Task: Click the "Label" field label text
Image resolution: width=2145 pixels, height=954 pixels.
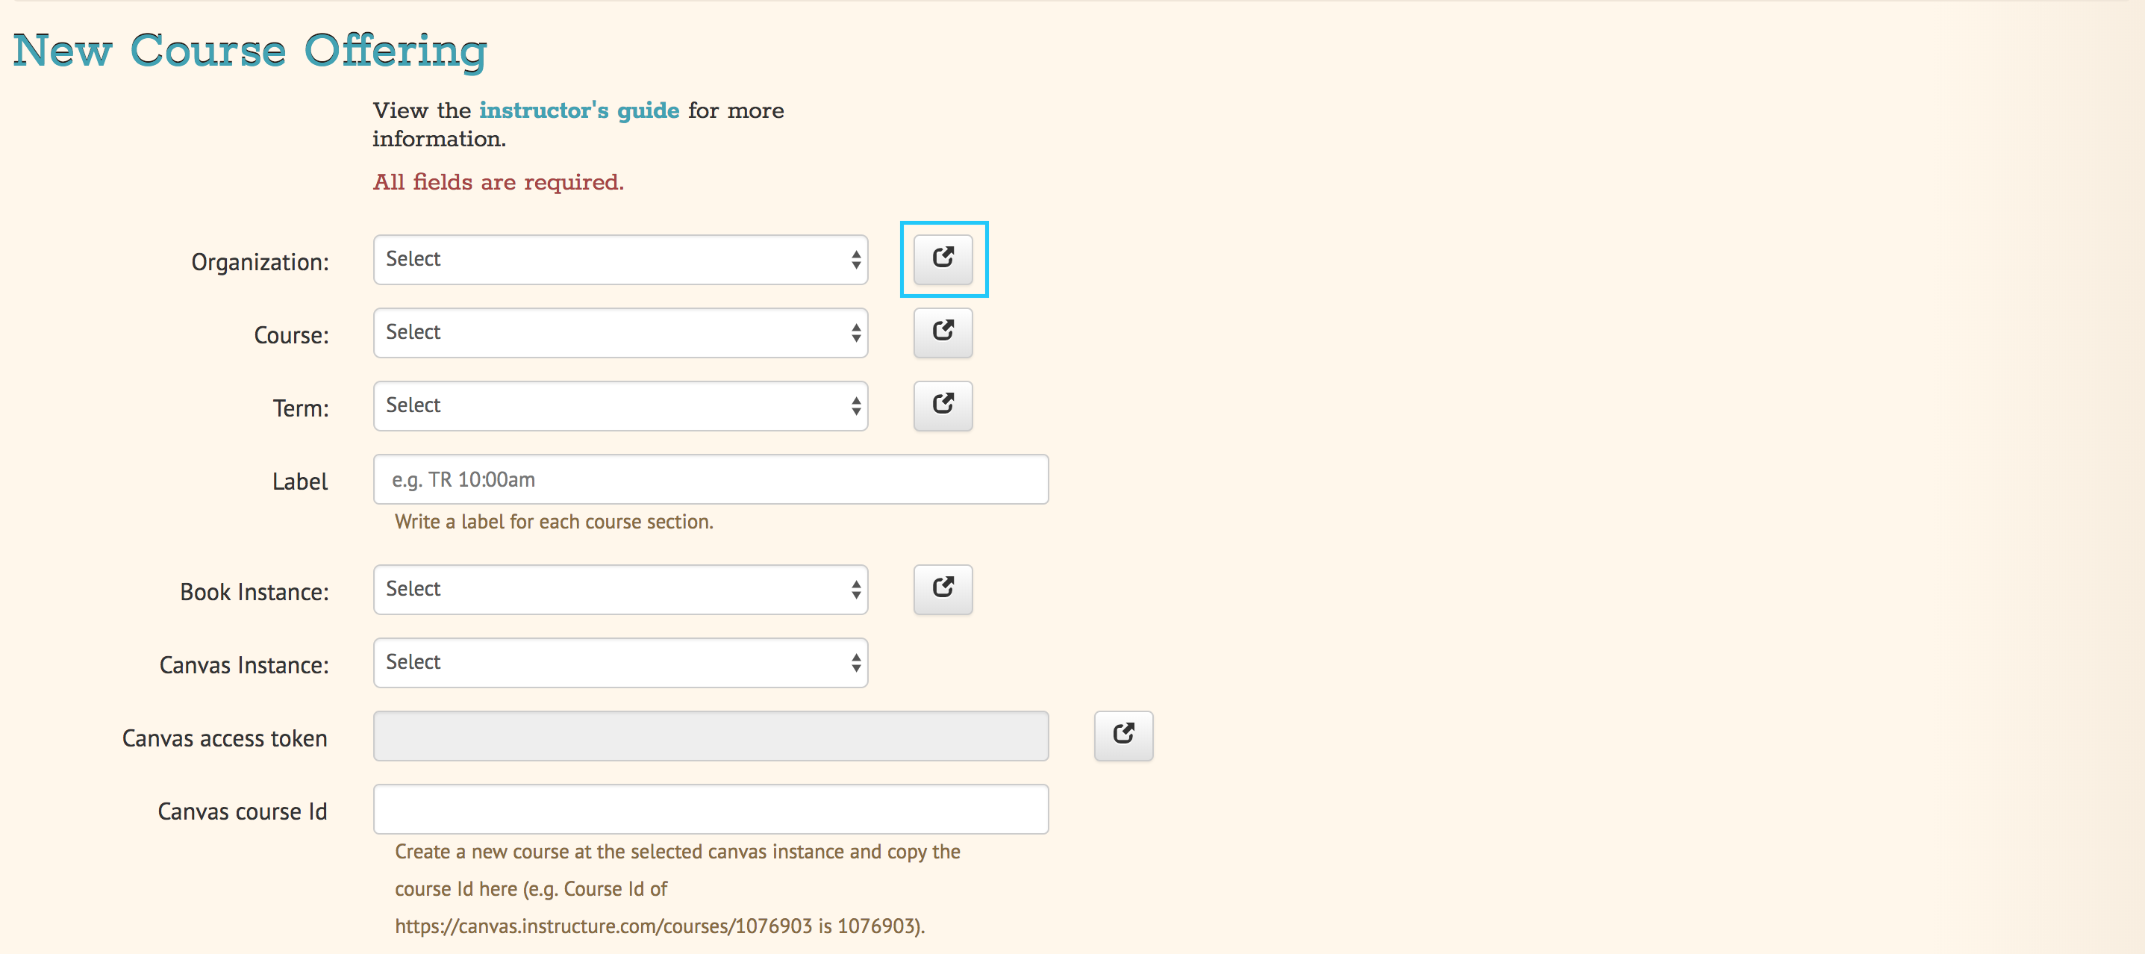Action: (x=300, y=481)
